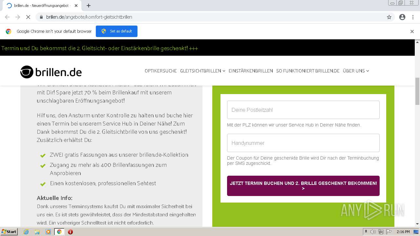Click volume icon in system tray
Image resolution: width=420 pixels, height=236 pixels.
tap(373, 232)
